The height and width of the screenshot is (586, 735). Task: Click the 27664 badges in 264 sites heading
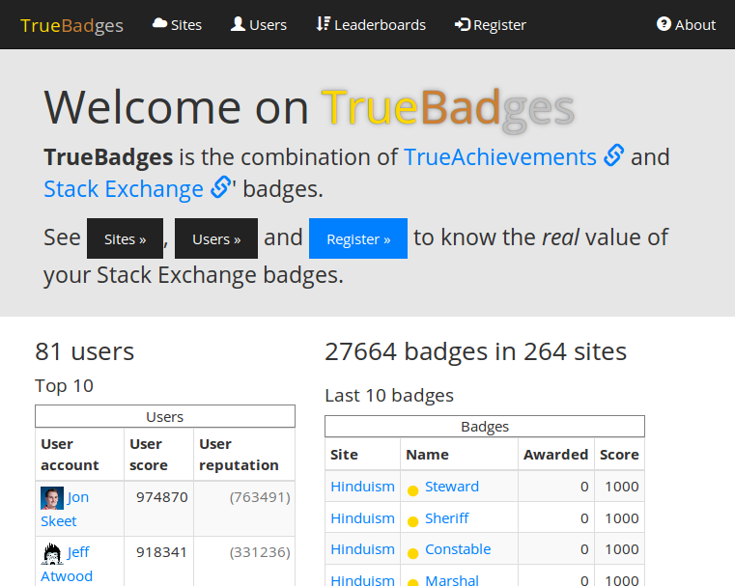click(476, 351)
